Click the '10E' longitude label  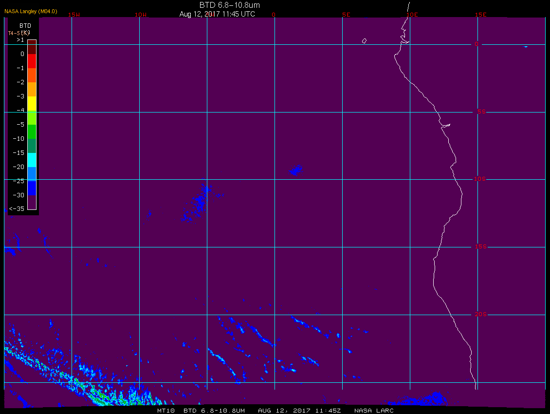(412, 15)
